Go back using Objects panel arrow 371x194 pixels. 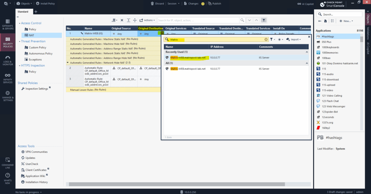tap(320, 21)
